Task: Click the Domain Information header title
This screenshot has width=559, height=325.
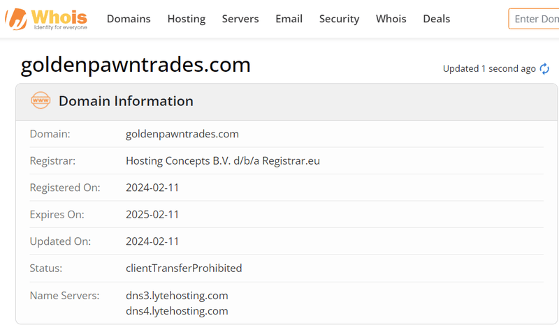Action: 126,101
